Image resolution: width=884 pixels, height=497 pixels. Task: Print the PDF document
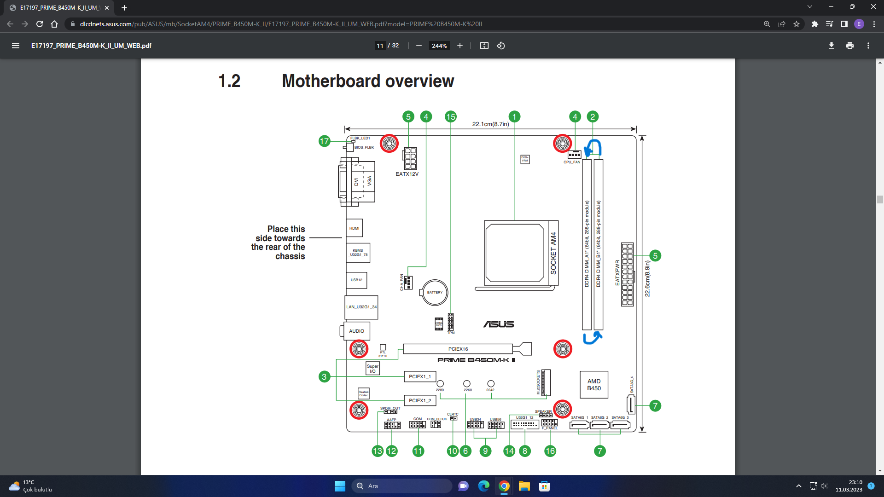pyautogui.click(x=849, y=46)
